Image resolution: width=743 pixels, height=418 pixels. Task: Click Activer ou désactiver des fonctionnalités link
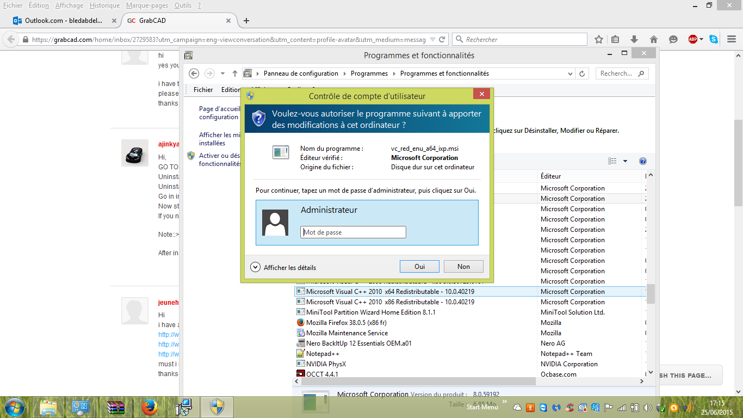point(219,159)
